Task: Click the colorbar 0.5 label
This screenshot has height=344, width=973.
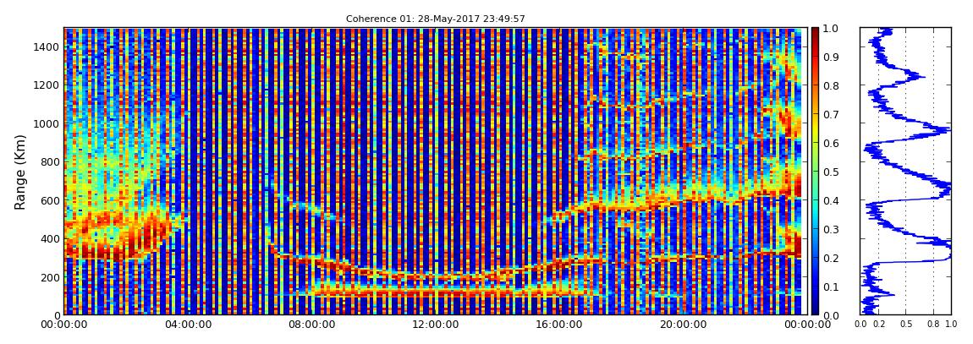Action: 830,172
